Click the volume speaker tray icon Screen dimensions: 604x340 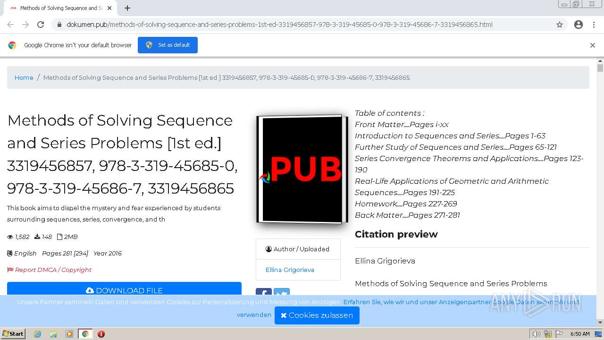[536, 334]
